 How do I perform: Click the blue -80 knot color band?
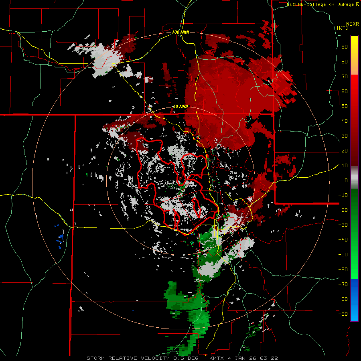coord(354,299)
